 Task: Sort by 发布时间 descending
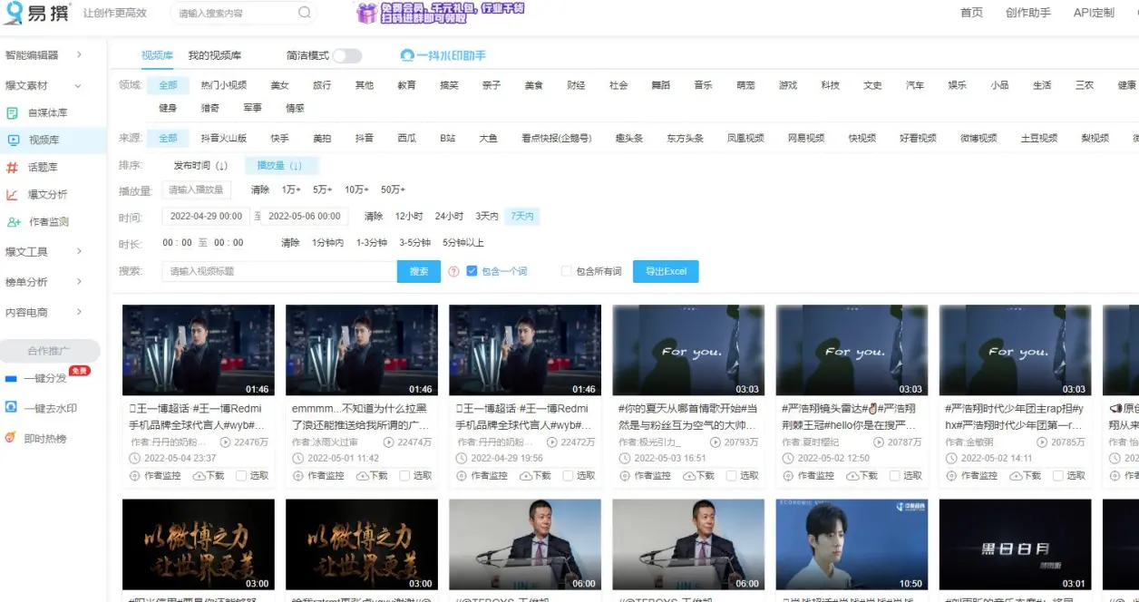point(200,166)
